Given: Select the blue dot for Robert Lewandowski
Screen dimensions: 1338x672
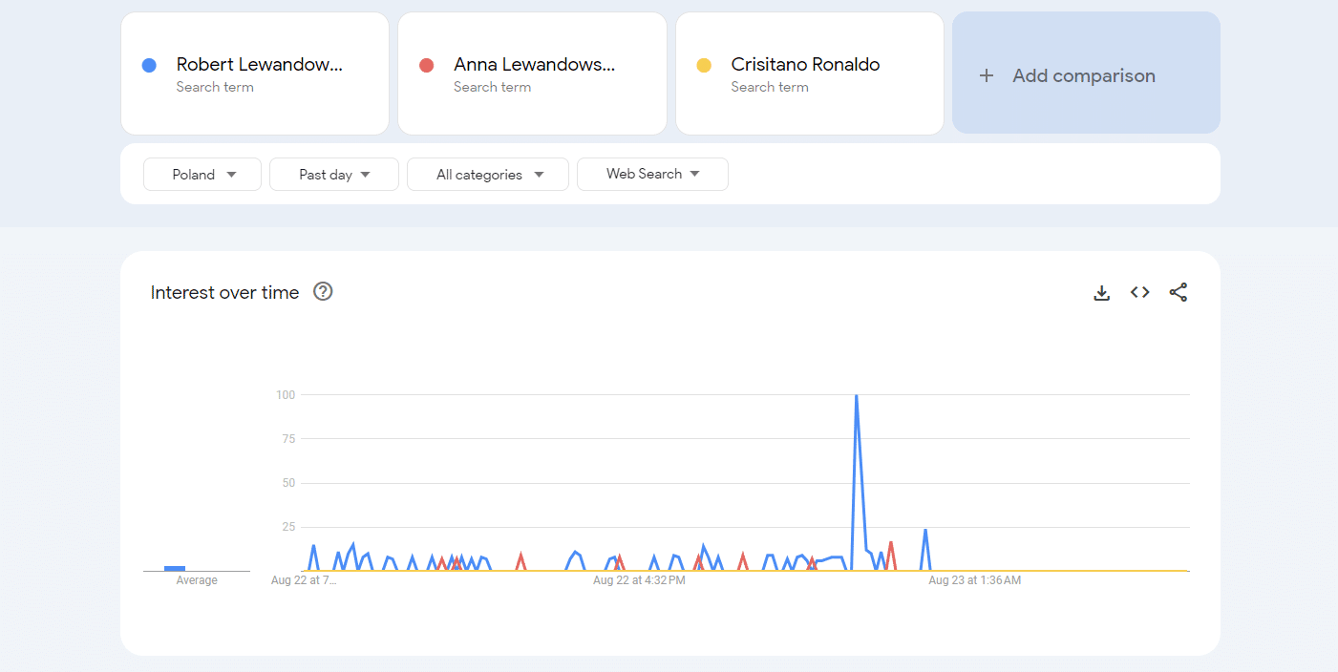Looking at the screenshot, I should click(149, 65).
